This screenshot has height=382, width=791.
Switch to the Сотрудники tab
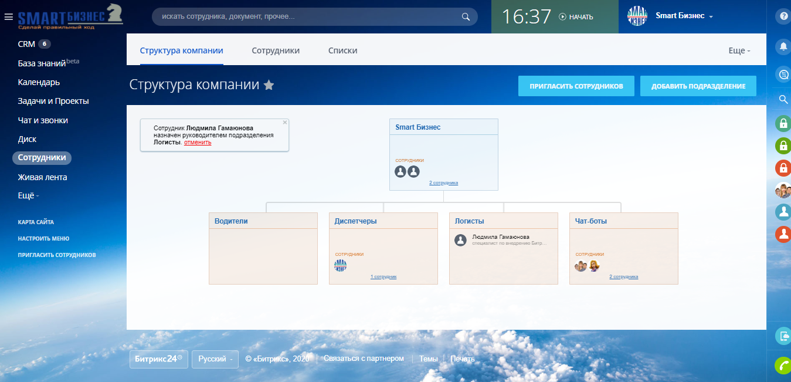pyautogui.click(x=276, y=50)
